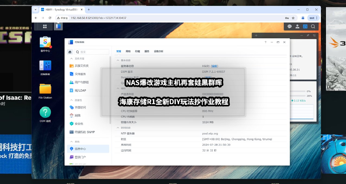Open widget panel settings icon

point(314,35)
